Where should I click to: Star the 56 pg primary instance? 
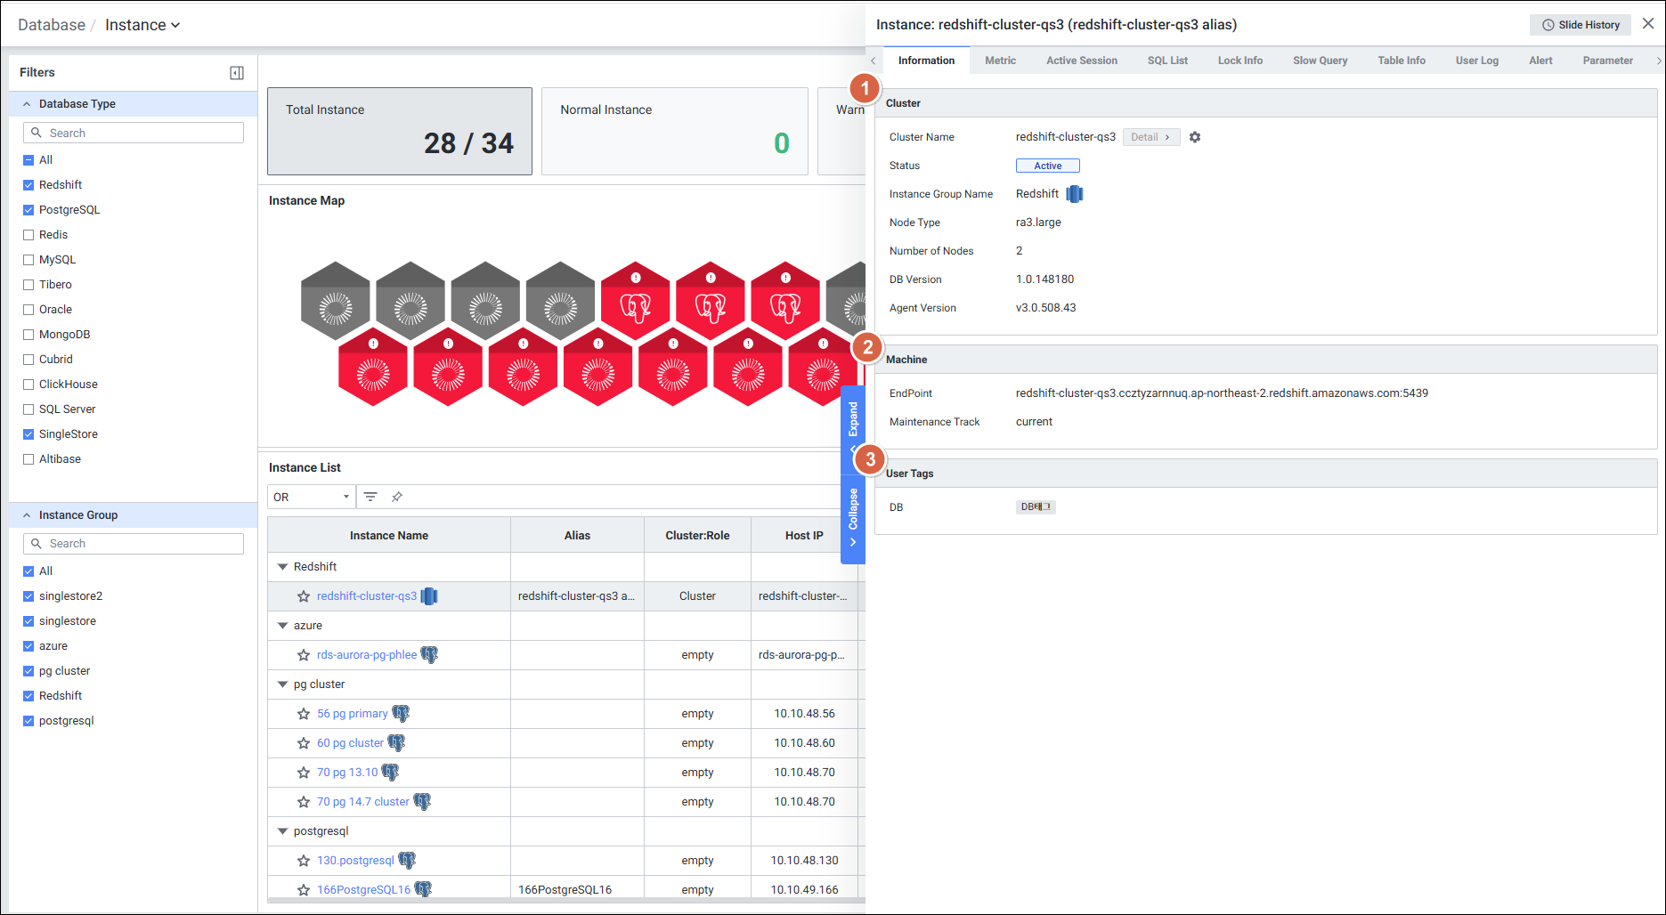click(304, 714)
